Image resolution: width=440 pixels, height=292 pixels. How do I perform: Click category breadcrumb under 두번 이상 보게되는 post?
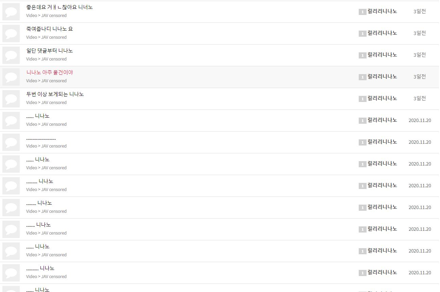pyautogui.click(x=46, y=103)
